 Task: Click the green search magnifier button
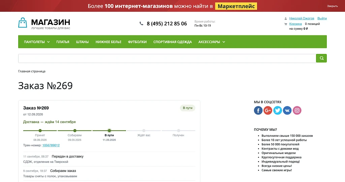[x=321, y=58]
